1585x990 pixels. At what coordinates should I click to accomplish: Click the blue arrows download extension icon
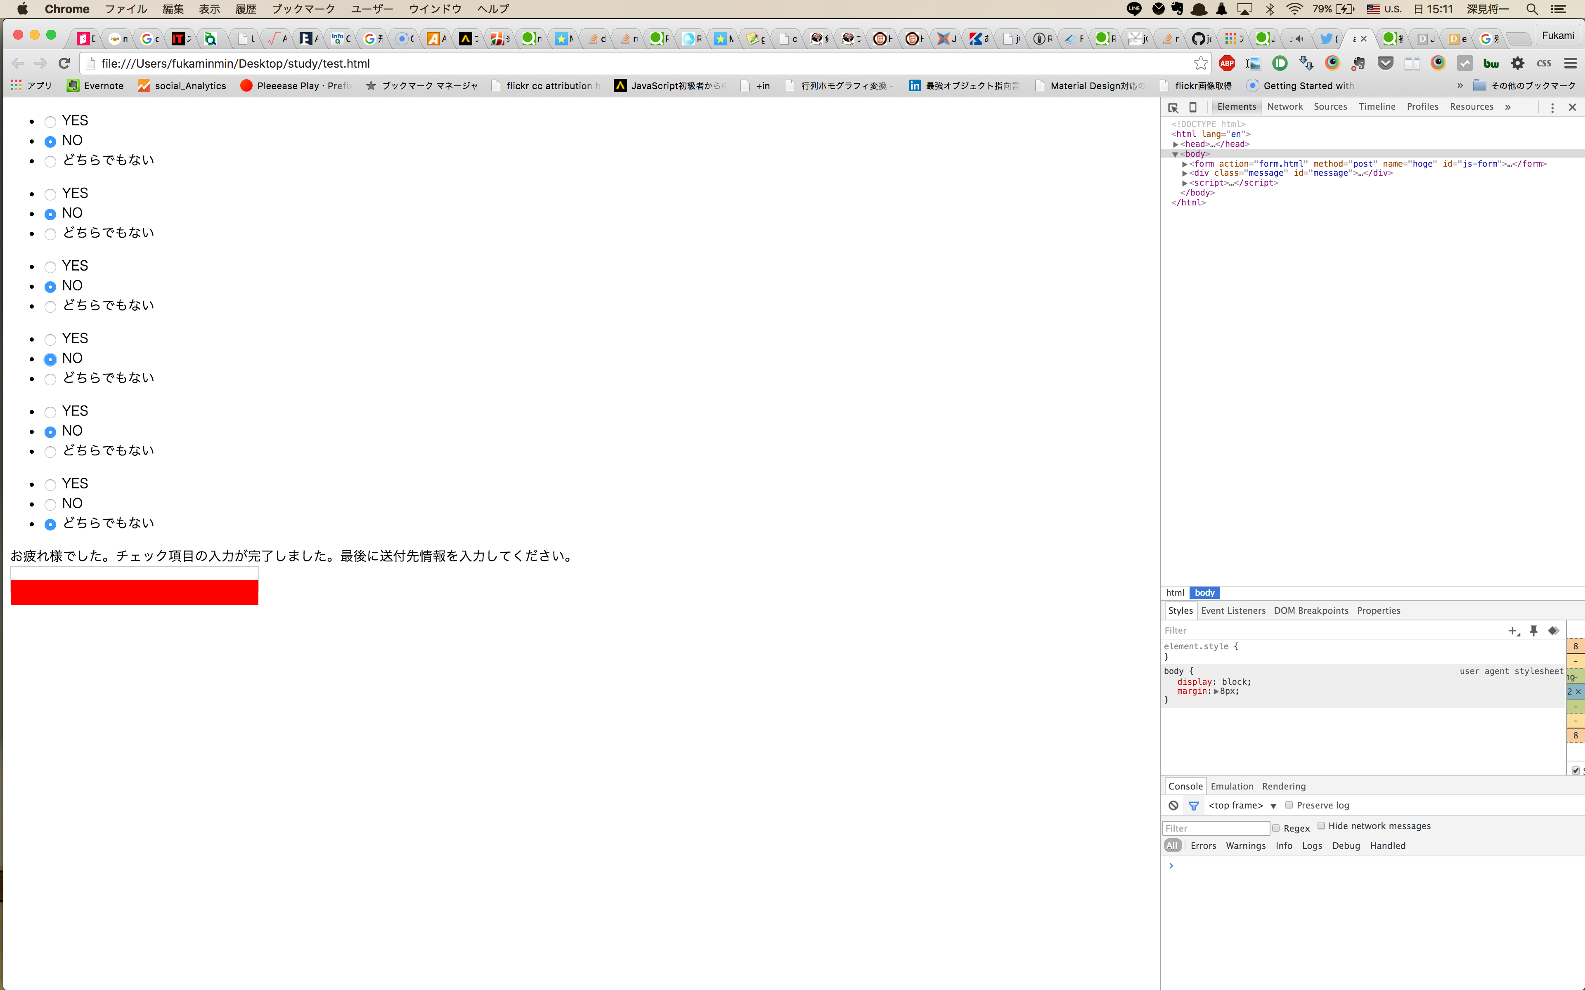click(1306, 64)
